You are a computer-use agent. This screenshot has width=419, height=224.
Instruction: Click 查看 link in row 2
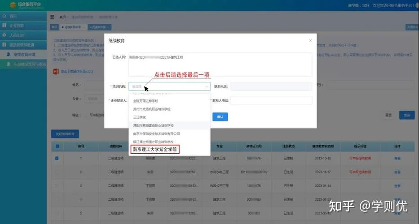pyautogui.click(x=397, y=172)
